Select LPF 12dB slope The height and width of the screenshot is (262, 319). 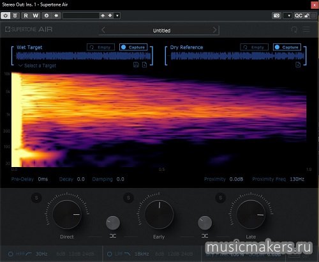[173, 254]
